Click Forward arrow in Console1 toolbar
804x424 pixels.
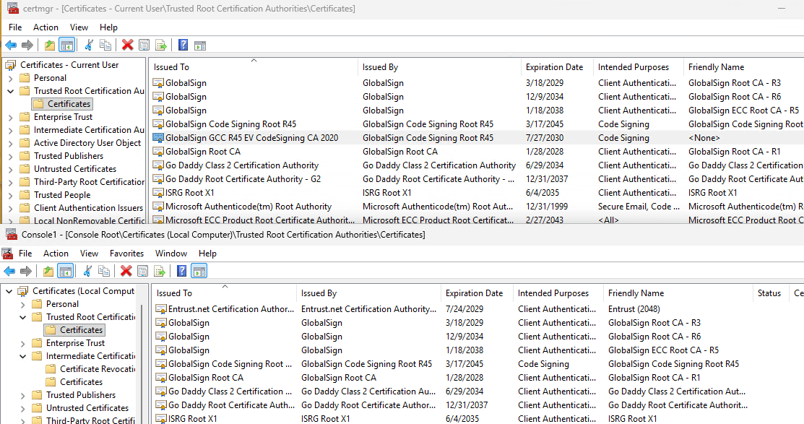(x=25, y=271)
